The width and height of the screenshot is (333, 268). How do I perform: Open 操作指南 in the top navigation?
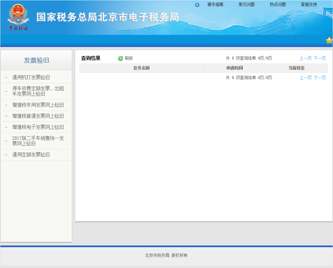tap(215, 5)
